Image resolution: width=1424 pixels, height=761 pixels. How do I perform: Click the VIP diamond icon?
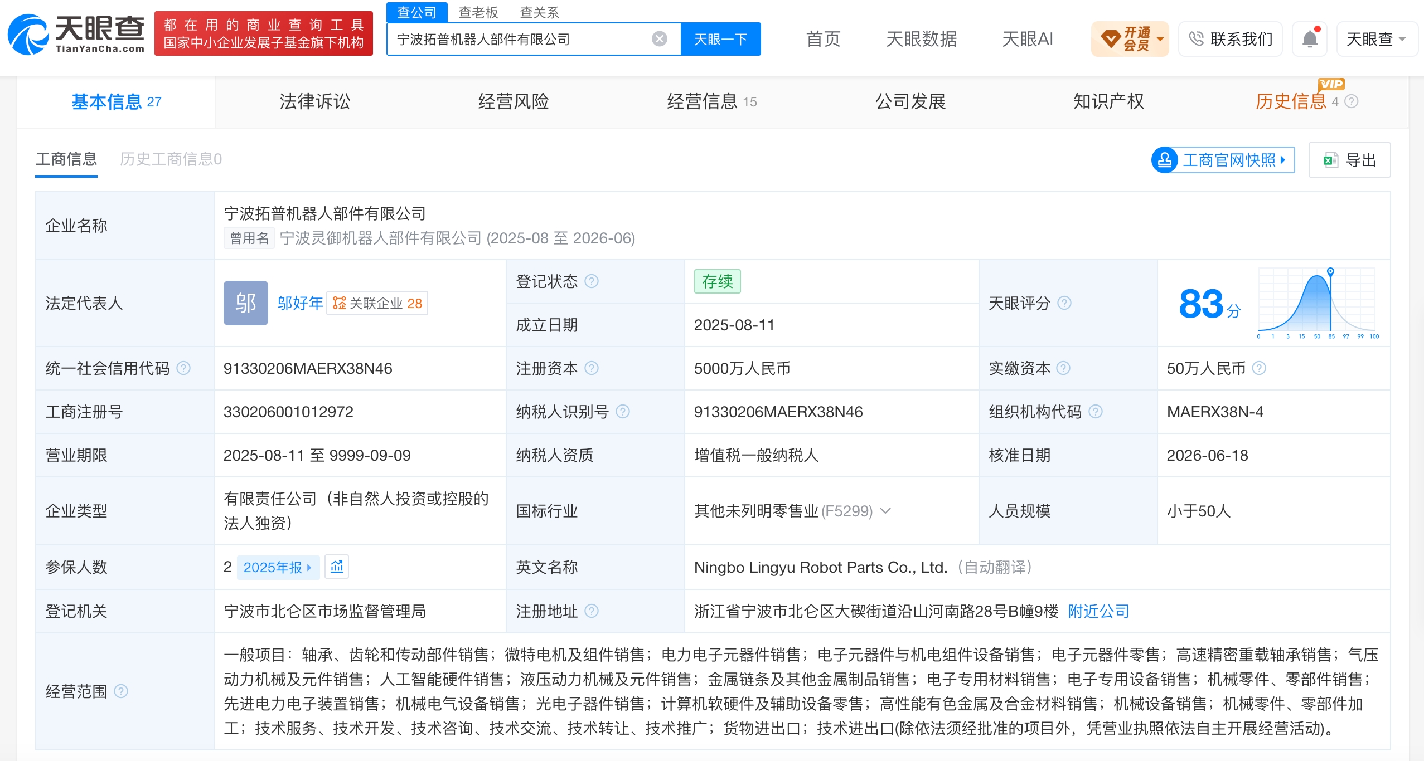1110,39
